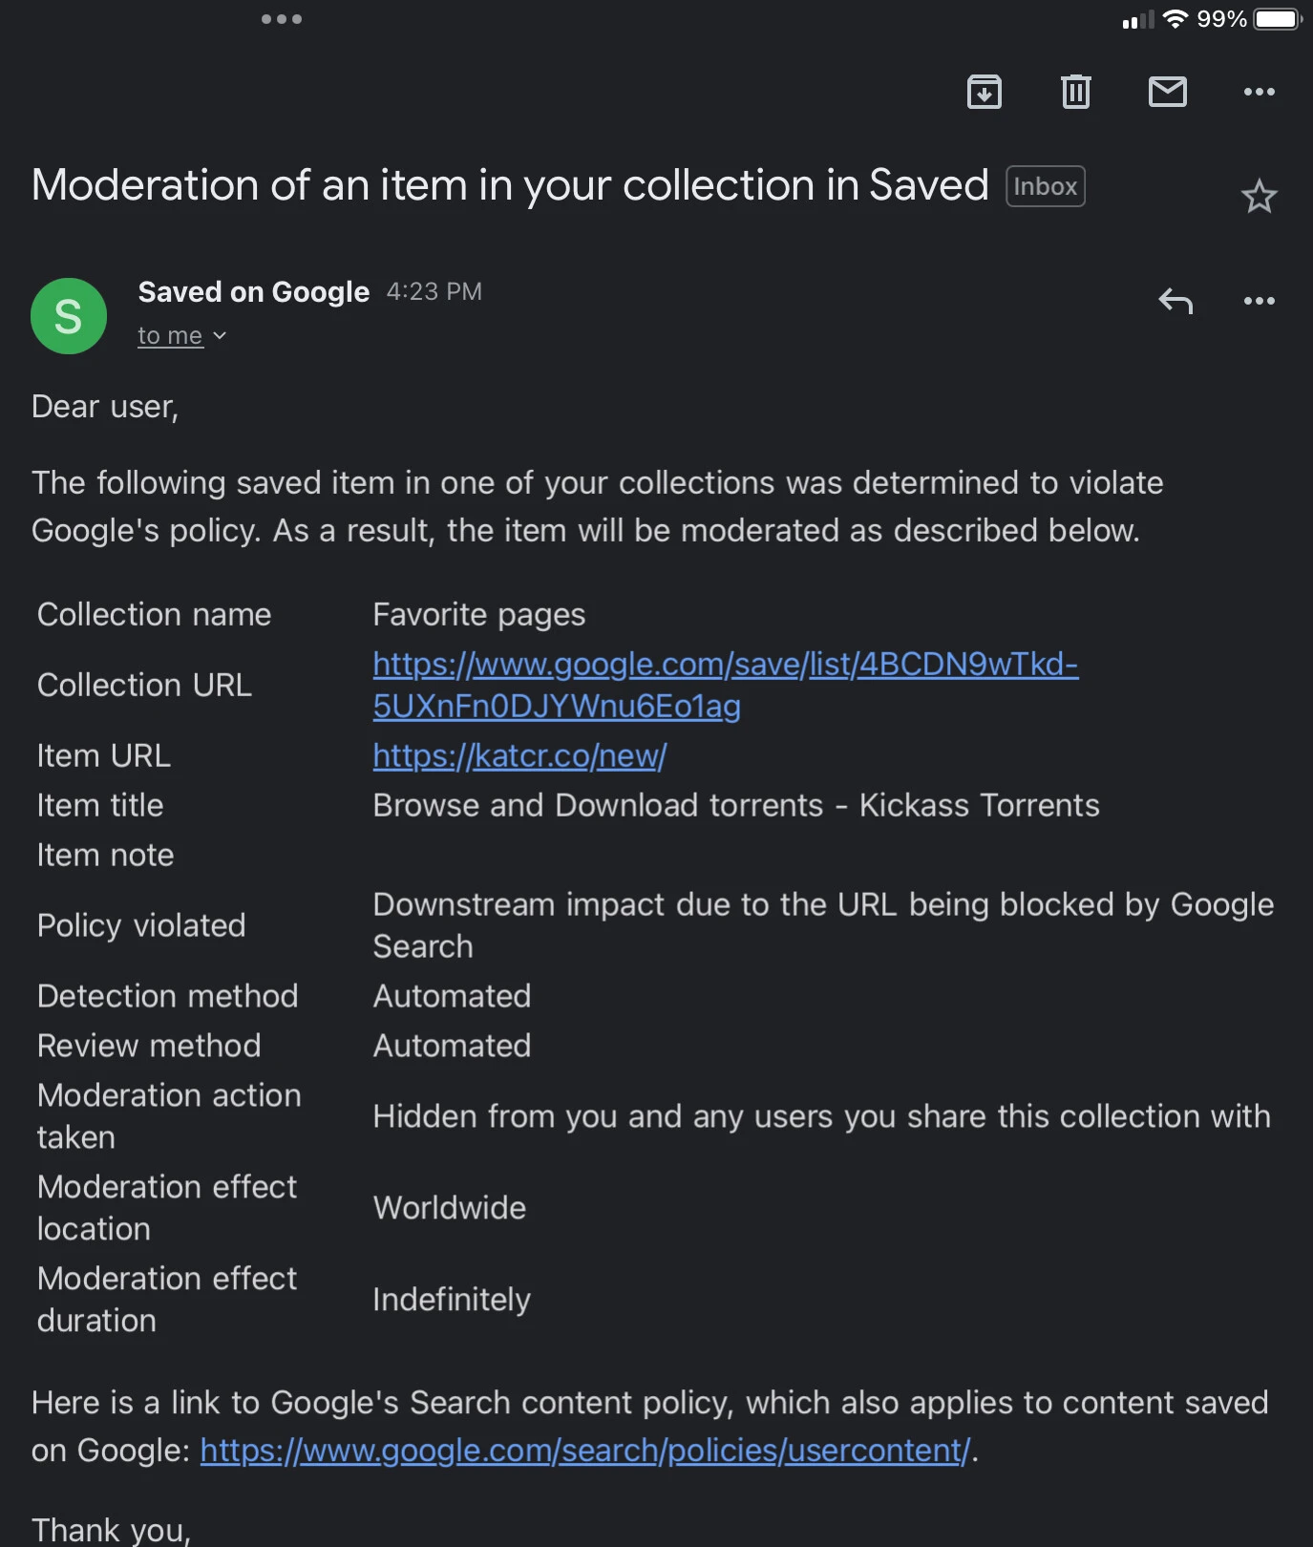Tap the 4:23 PM timestamp
The height and width of the screenshot is (1547, 1313).
click(x=434, y=292)
